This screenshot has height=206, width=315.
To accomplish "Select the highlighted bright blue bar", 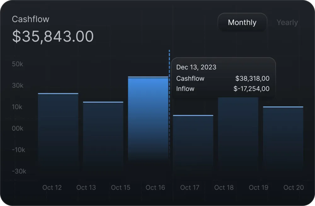I will (x=148, y=119).
